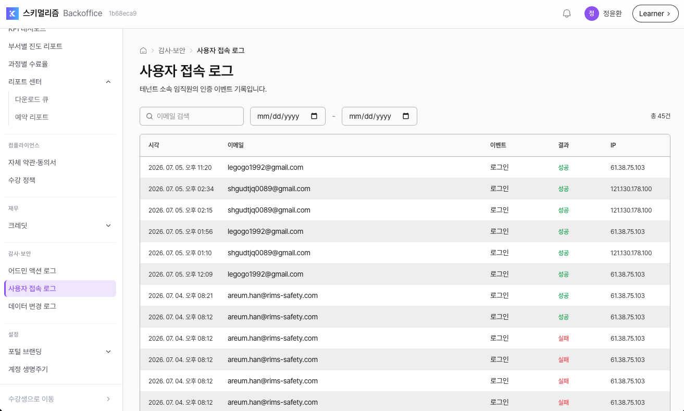Image resolution: width=684 pixels, height=411 pixels.
Task: Click the 오후 11:20 log row timestamp
Action: [x=180, y=168]
